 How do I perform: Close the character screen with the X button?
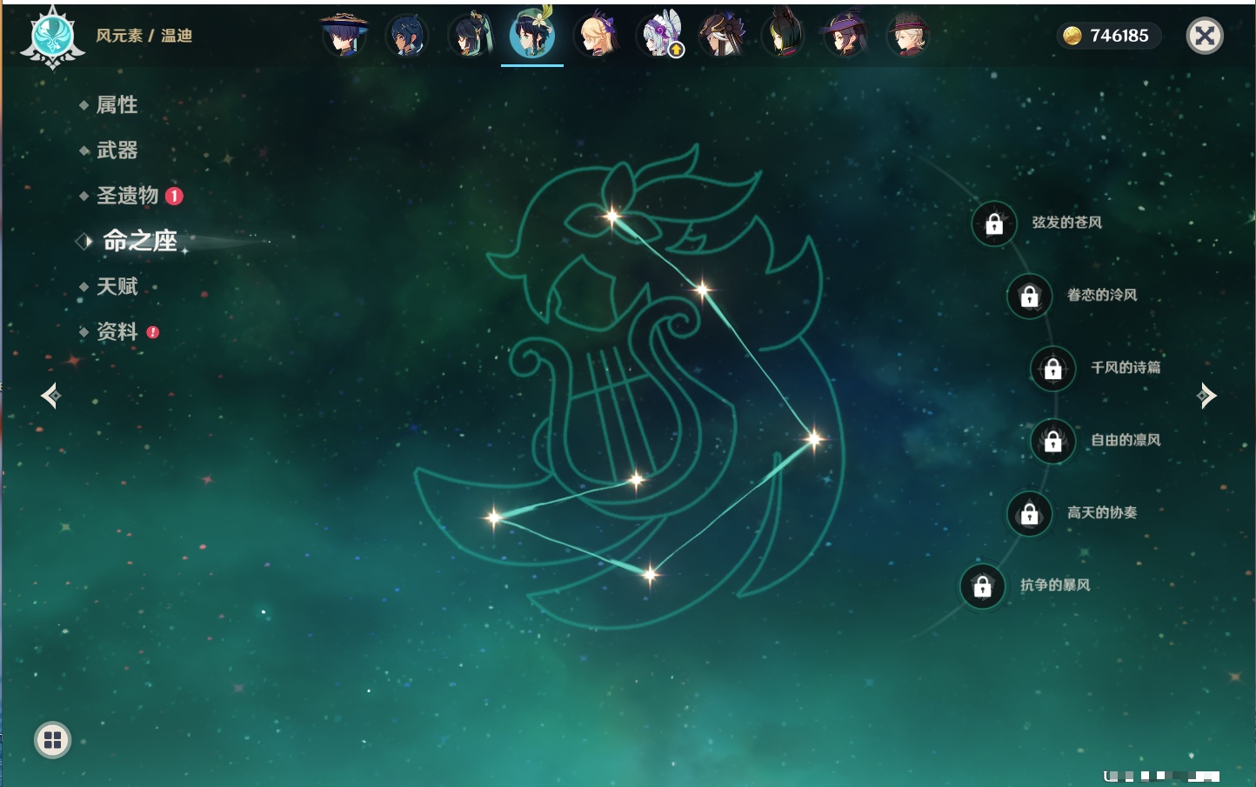(1205, 36)
